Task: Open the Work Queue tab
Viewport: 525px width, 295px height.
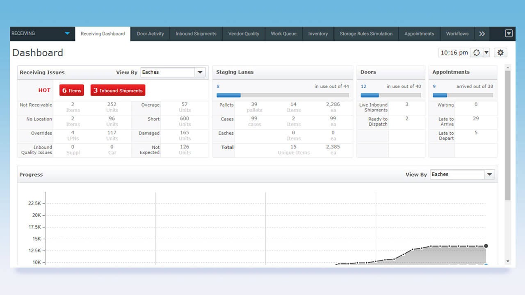Action: pyautogui.click(x=283, y=34)
